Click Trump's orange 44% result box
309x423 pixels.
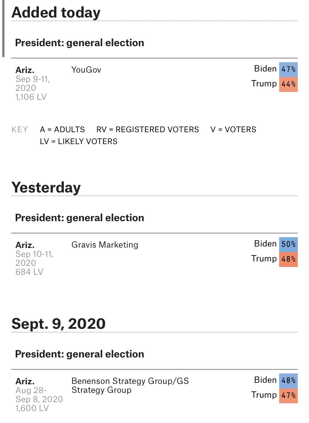(x=288, y=84)
